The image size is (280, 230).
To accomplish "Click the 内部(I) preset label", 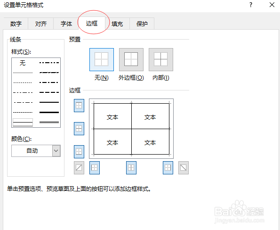I will (x=161, y=78).
